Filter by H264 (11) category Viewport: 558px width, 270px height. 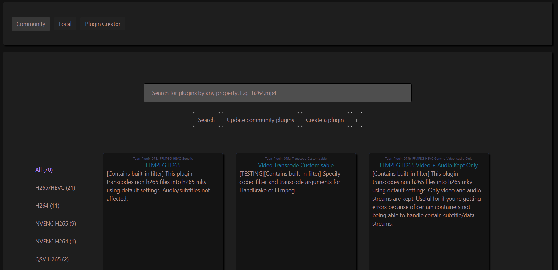point(47,206)
